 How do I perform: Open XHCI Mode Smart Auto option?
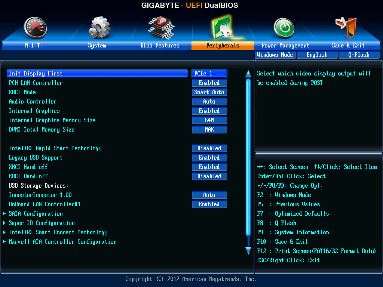[209, 92]
